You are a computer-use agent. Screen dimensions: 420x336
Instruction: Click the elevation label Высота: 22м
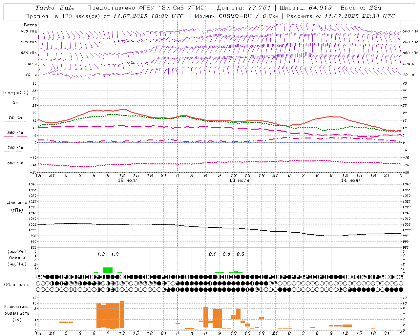[361, 8]
